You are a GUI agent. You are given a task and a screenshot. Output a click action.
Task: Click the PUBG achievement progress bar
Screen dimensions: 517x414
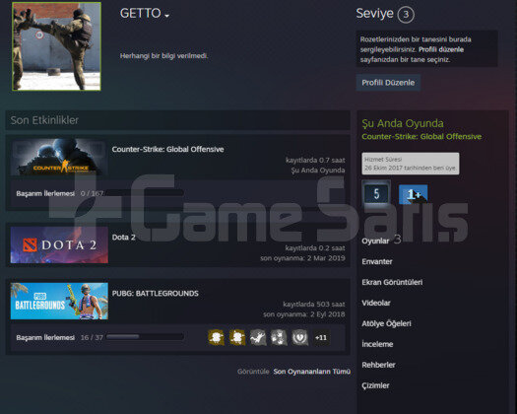[145, 337]
